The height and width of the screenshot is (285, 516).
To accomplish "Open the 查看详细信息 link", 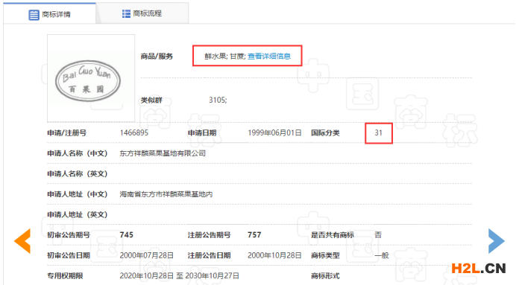I will click(269, 56).
